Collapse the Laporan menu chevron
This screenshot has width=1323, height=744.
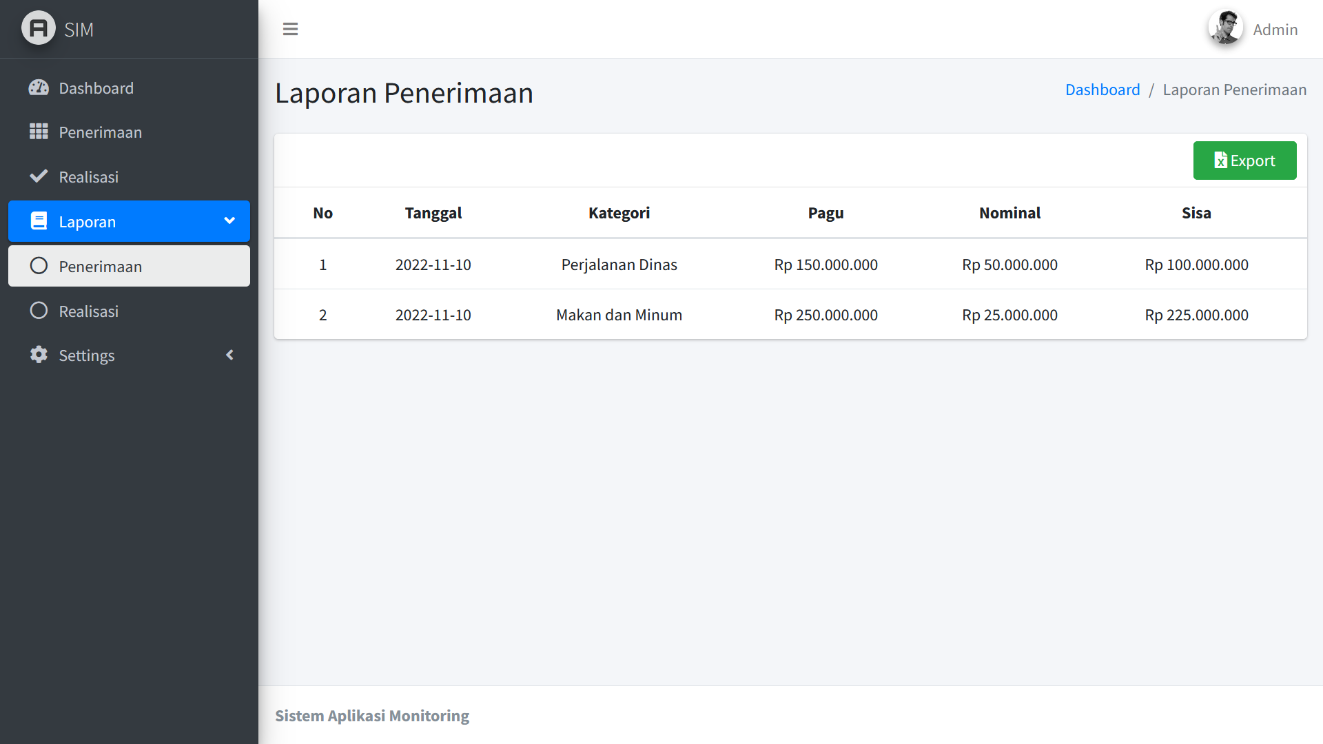coord(229,220)
